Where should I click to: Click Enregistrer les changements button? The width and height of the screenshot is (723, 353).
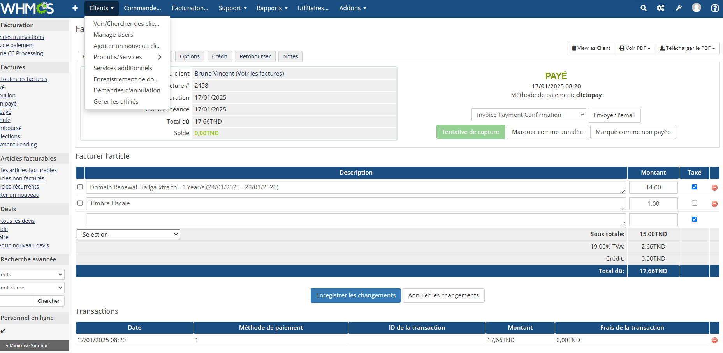pos(355,295)
